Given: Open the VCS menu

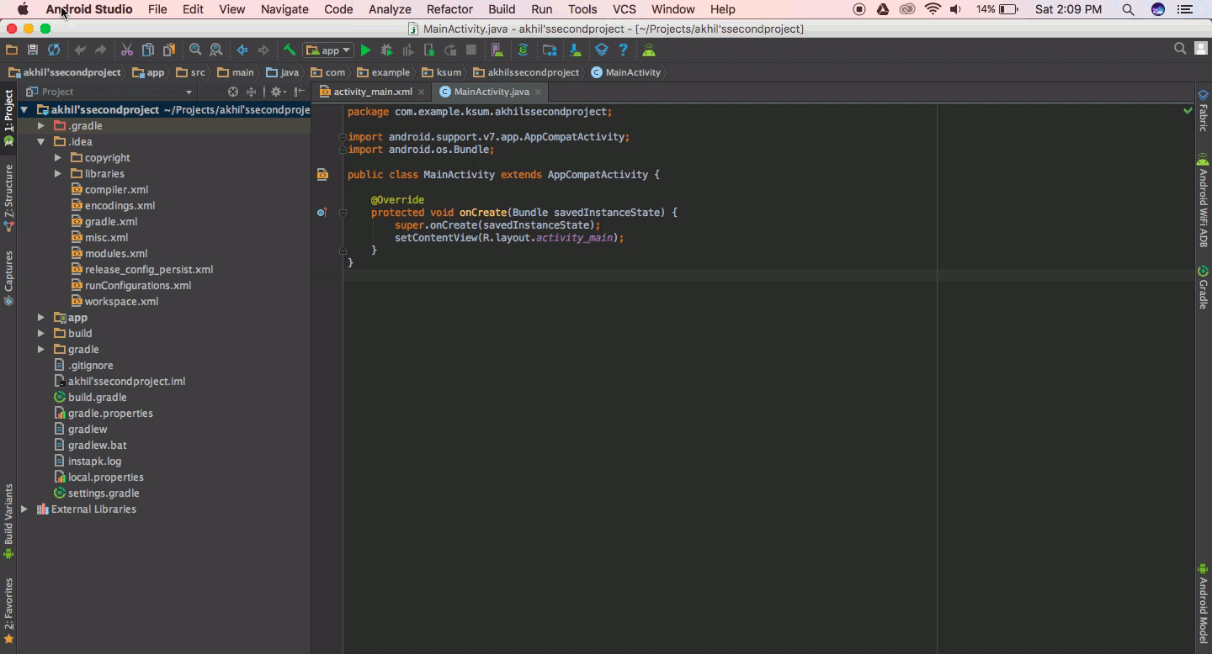Looking at the screenshot, I should coord(624,9).
